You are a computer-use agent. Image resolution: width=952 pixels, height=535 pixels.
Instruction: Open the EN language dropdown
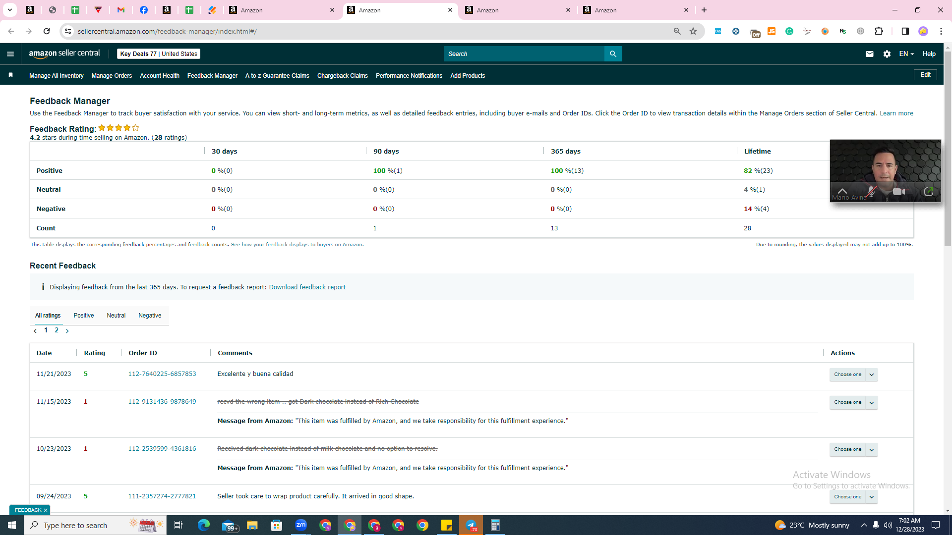tap(906, 54)
